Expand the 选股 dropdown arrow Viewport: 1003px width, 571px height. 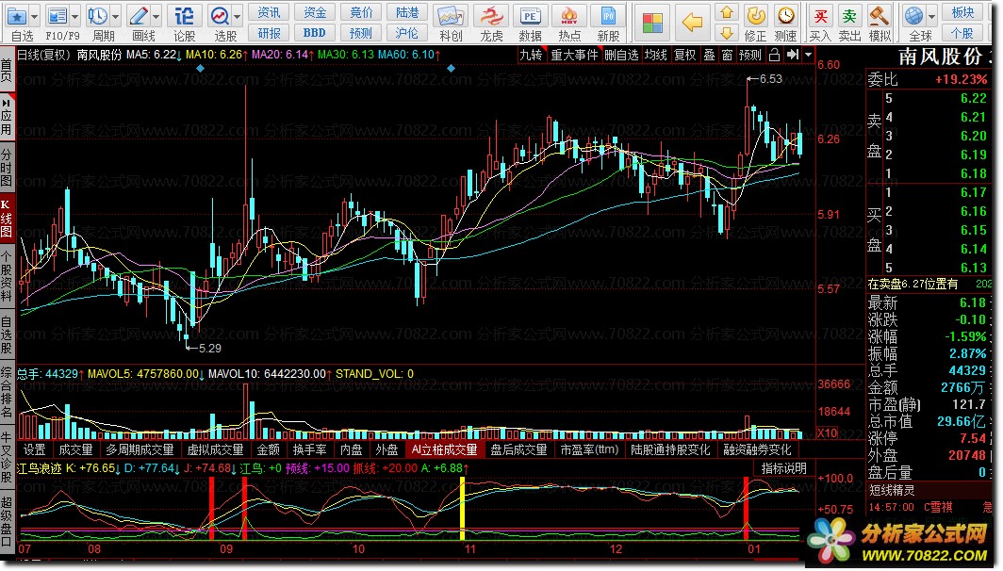coord(238,17)
